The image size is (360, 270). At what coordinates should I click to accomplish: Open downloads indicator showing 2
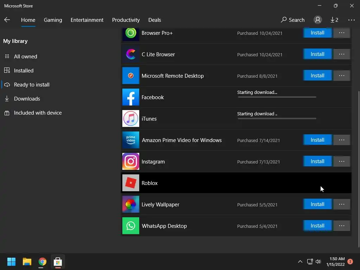(334, 20)
